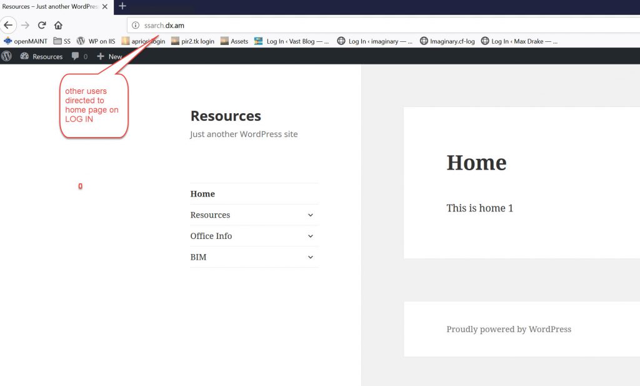Screen dimensions: 640x386
Task: Expand the Office Info submenu chevron
Action: [311, 236]
